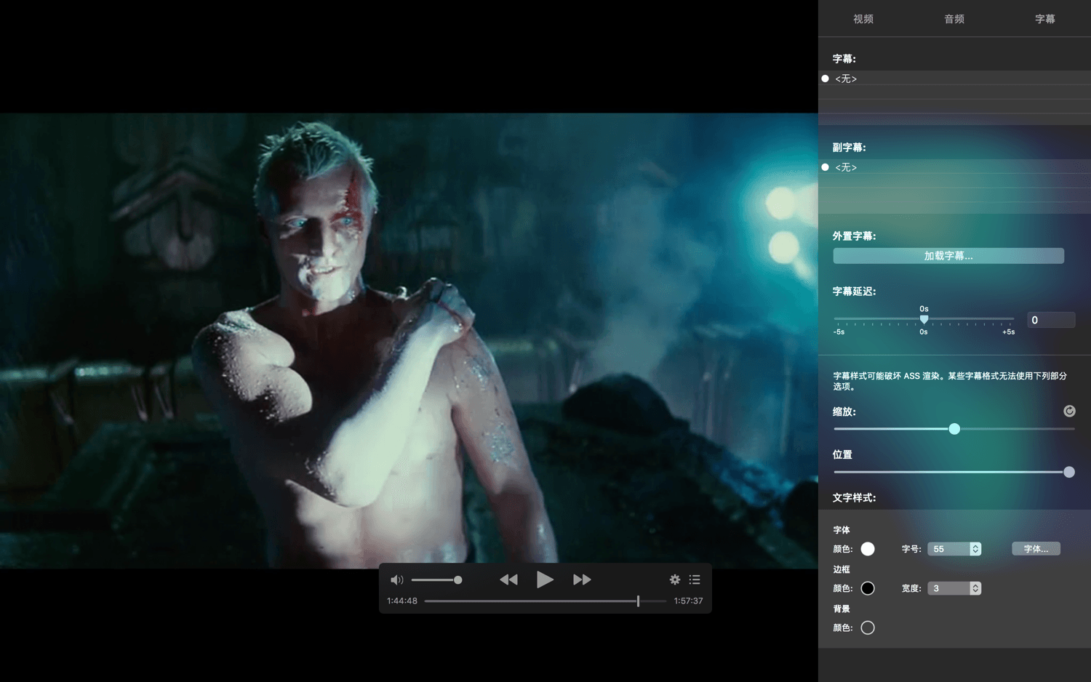This screenshot has width=1091, height=682.
Task: Click the 字号 field showing 55
Action: tap(948, 549)
